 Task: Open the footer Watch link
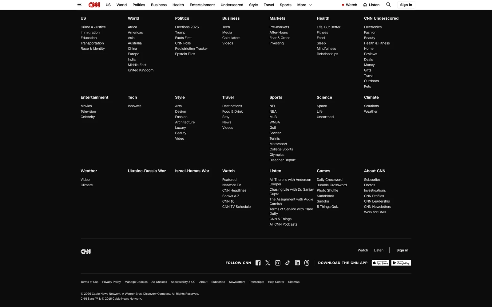coord(363,250)
